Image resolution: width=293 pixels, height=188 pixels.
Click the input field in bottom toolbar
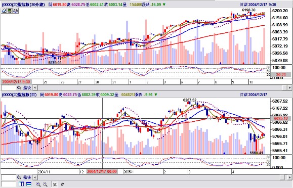[9, 184]
